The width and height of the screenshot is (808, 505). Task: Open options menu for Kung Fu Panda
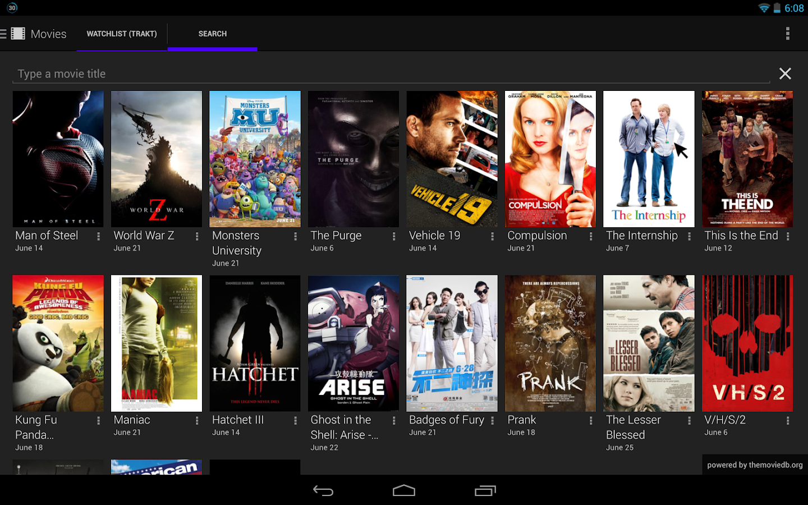coord(98,420)
